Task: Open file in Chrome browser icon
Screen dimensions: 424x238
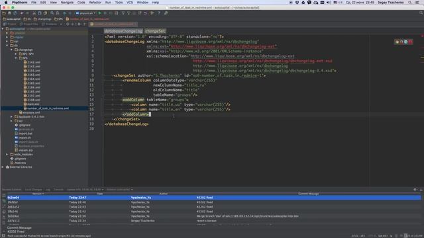Action: [x=397, y=42]
